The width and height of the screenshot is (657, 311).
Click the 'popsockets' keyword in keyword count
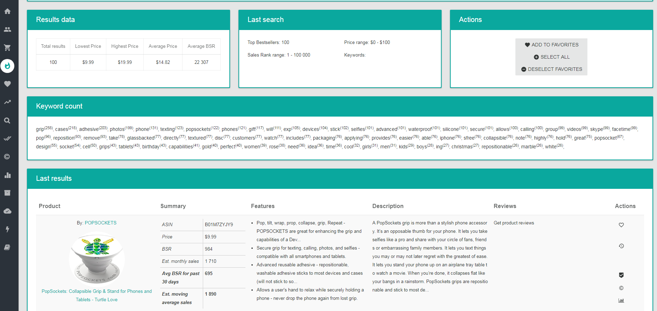coord(198,129)
